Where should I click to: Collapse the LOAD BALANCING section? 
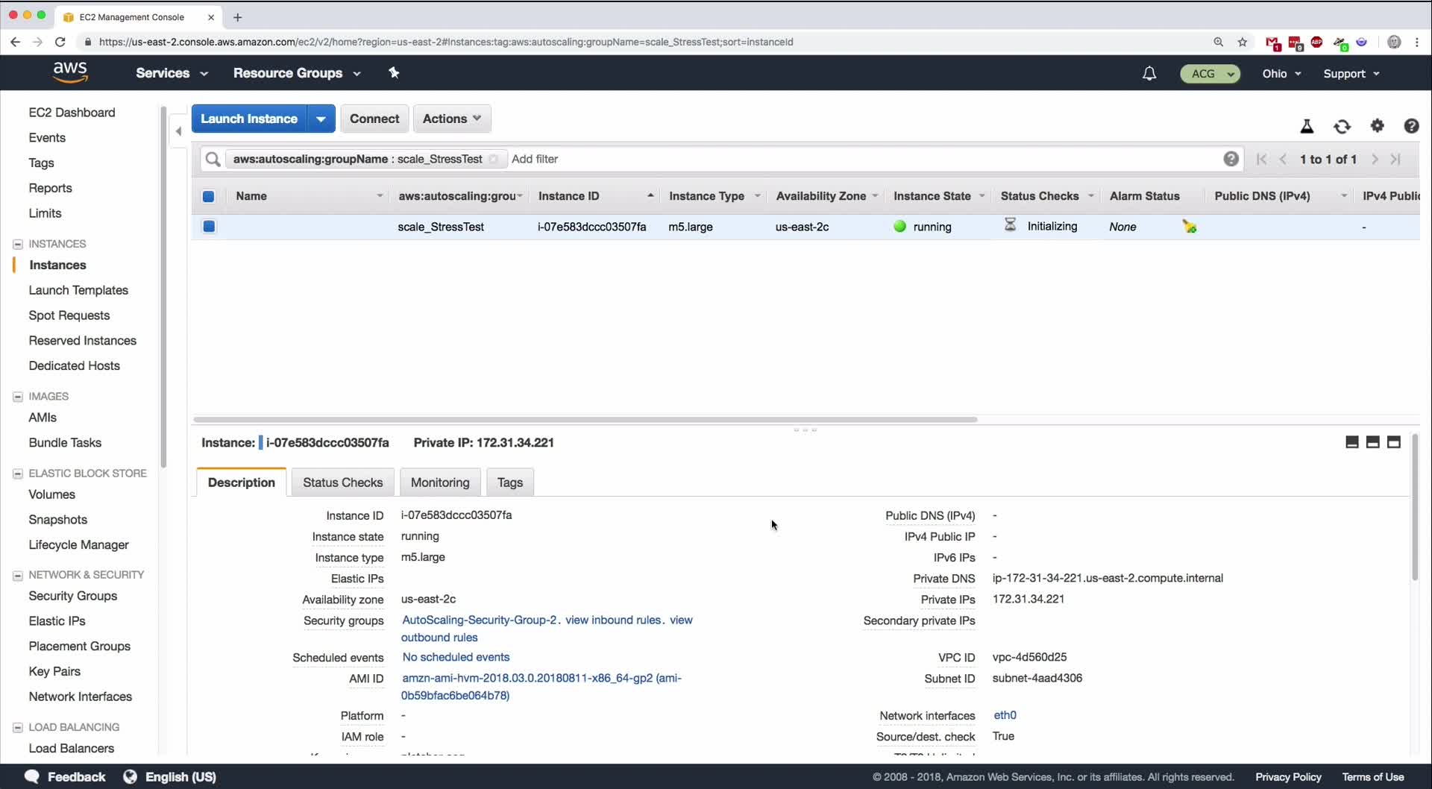click(18, 727)
